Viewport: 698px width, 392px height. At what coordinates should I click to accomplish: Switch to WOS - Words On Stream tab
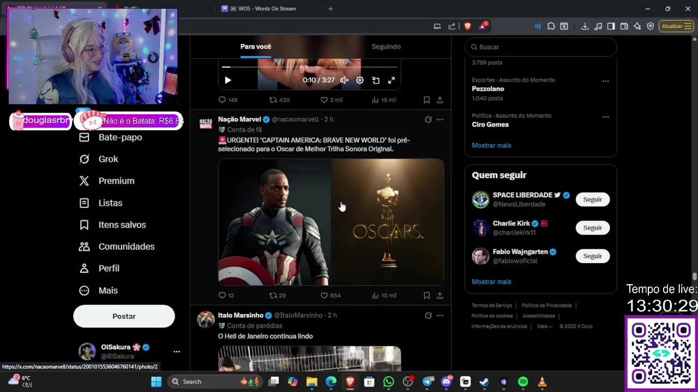[x=267, y=9]
